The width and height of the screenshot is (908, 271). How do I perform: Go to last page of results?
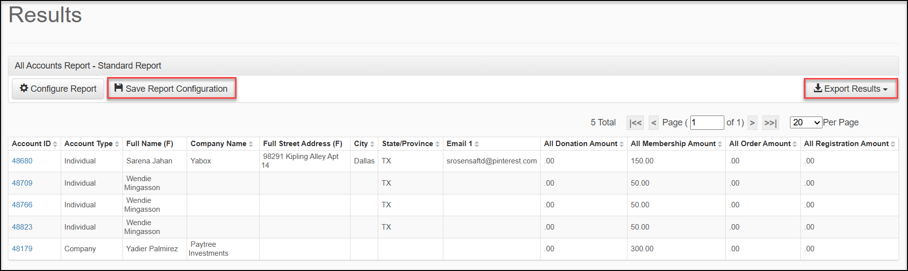coord(770,123)
